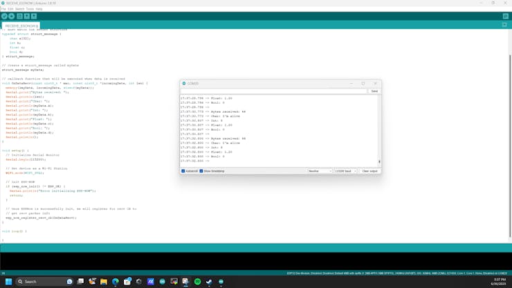The image size is (512, 288).
Task: Open Serial Monitor magnifier icon in toolbar
Action: [x=506, y=16]
